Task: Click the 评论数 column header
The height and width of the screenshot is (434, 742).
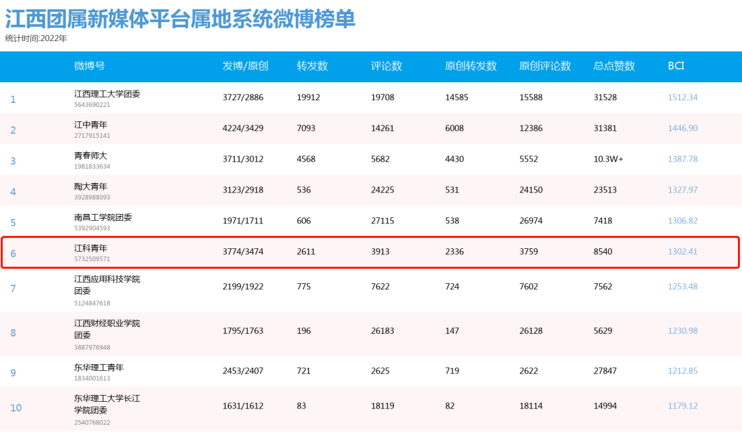Action: coord(387,66)
